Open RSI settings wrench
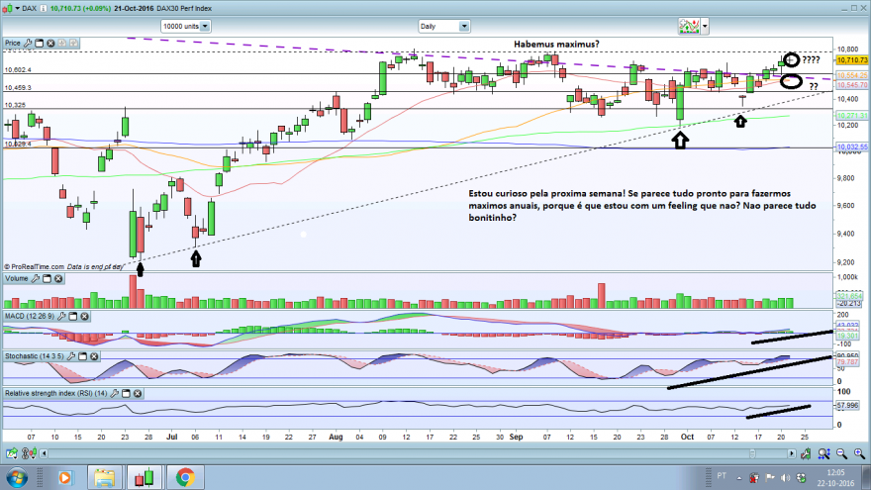 pos(115,393)
